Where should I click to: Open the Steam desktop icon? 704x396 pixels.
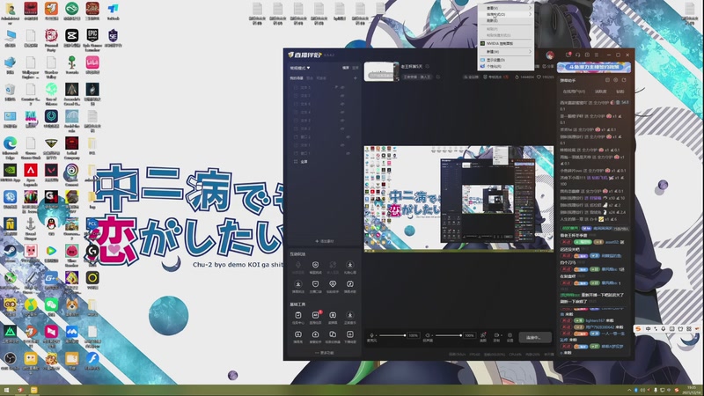[x=10, y=254]
